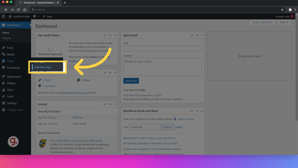Move WordPress Events and News box up
Image resolution: width=298 pixels, height=168 pixels.
[x=192, y=111]
